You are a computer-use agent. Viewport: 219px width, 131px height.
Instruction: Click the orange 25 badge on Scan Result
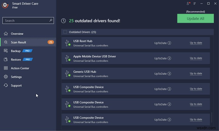pos(51,42)
